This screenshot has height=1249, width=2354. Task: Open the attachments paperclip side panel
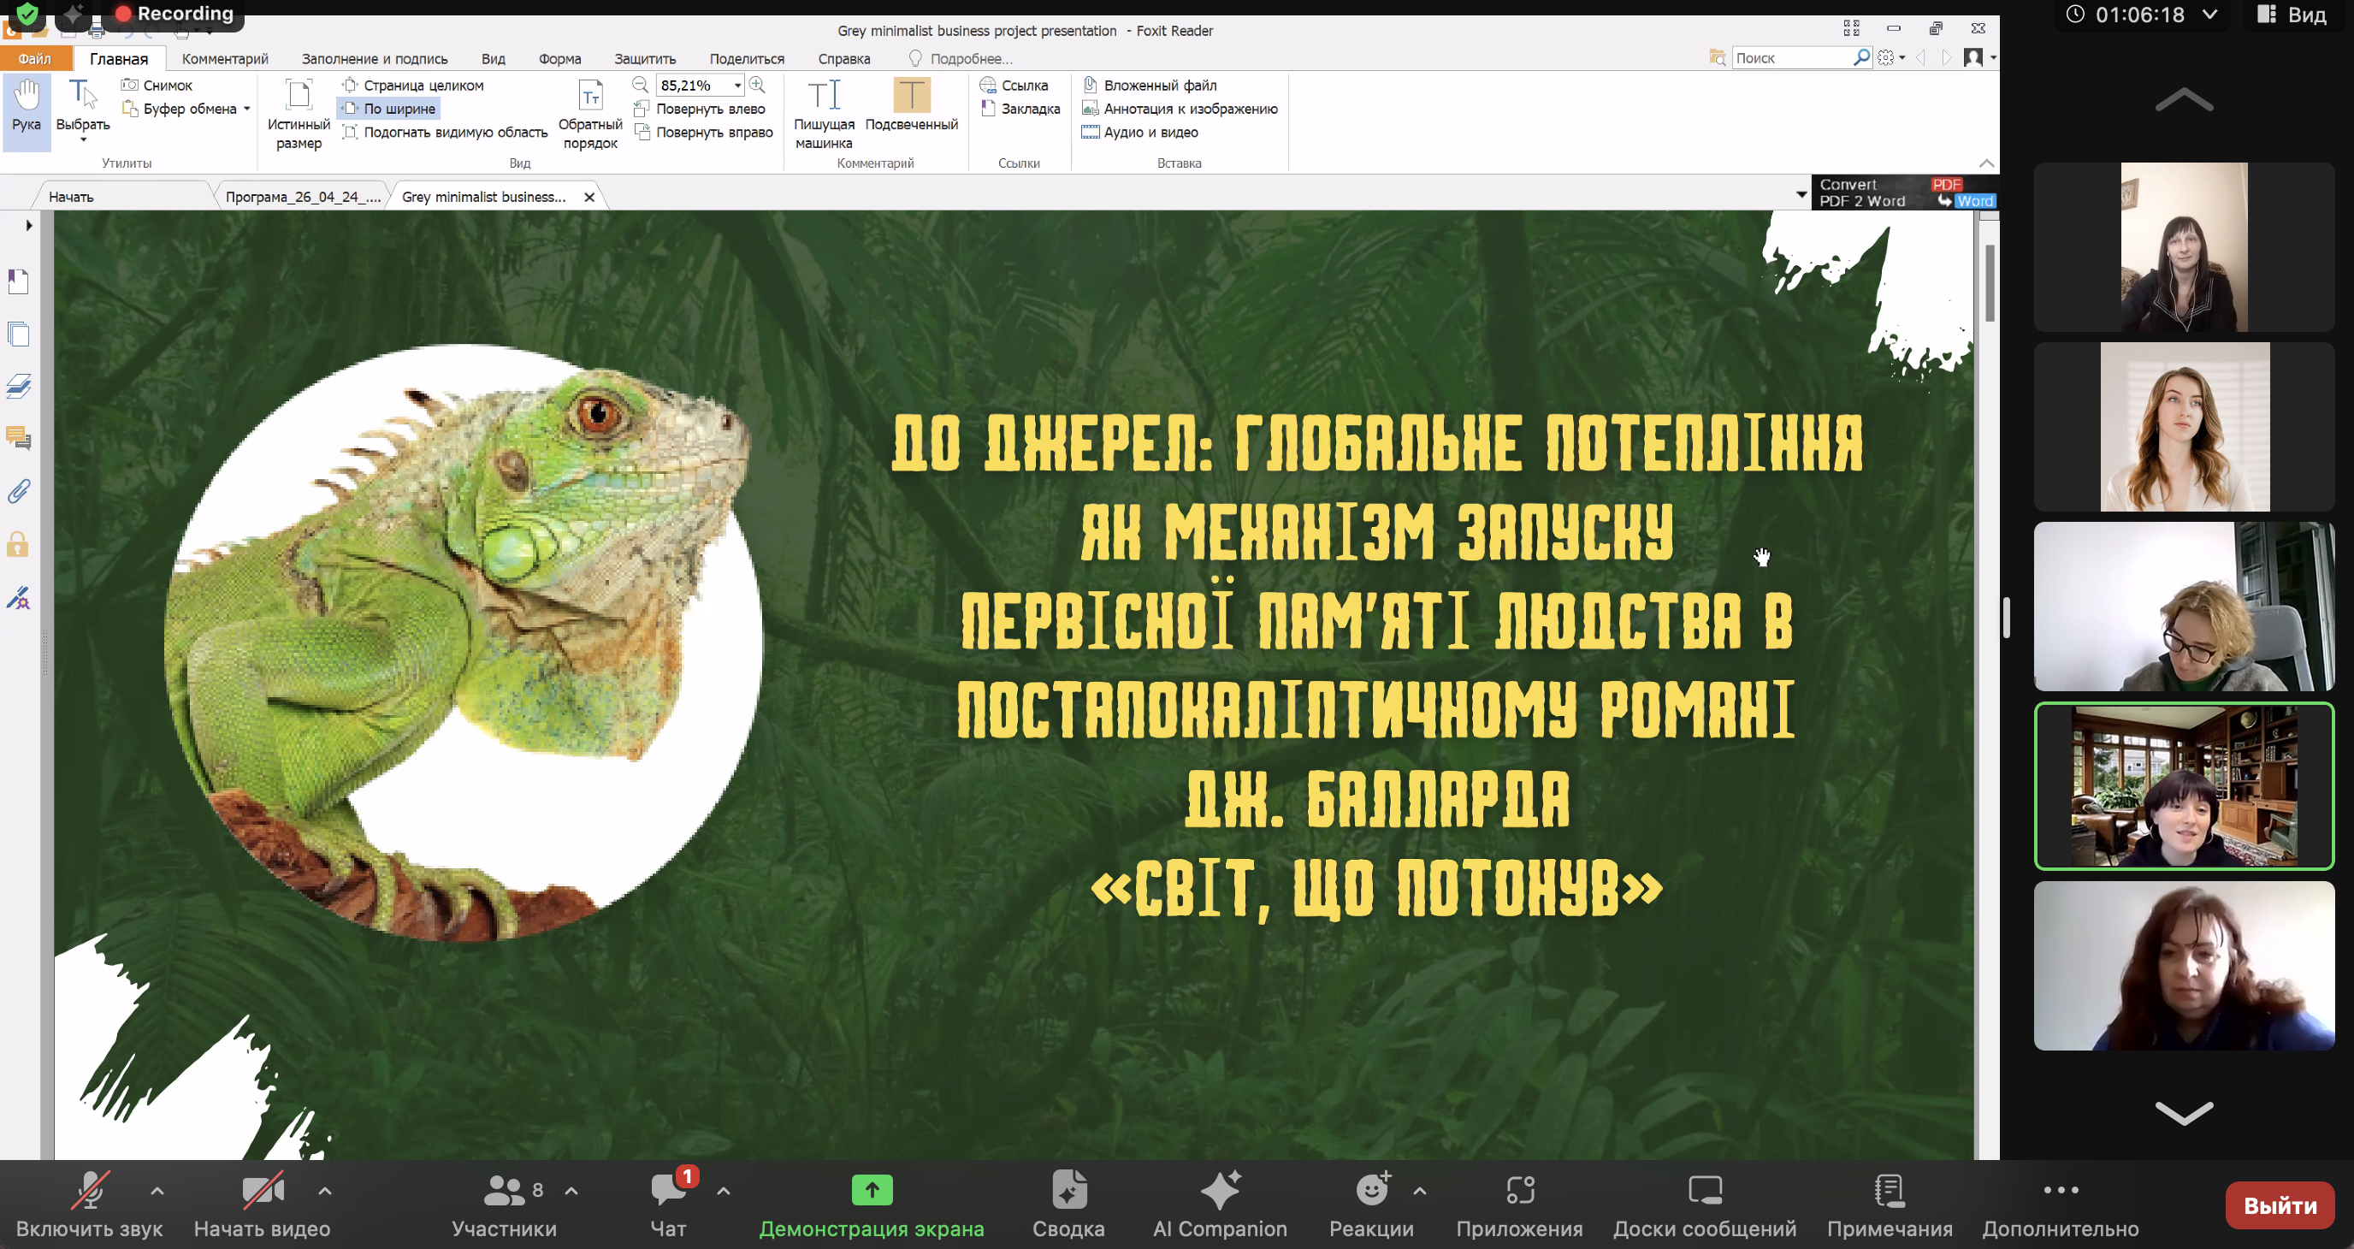(x=18, y=492)
